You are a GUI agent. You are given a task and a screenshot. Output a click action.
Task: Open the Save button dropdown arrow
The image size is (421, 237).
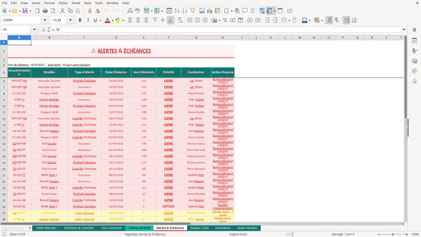click(x=30, y=11)
